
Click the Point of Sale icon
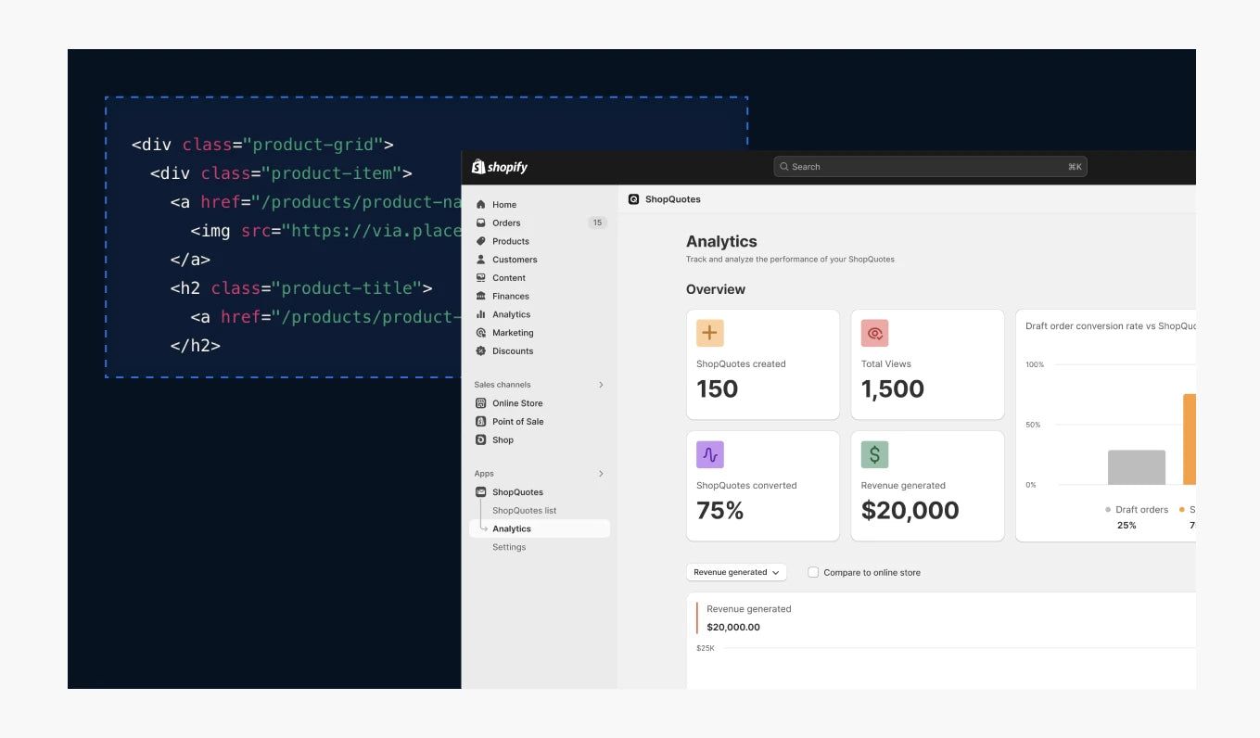coord(480,422)
